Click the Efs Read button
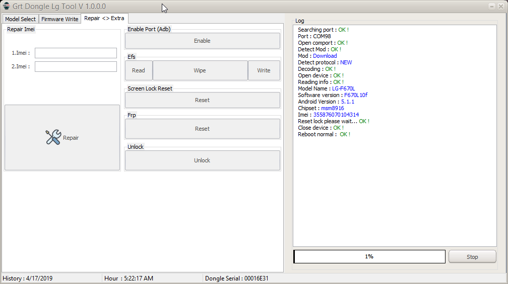This screenshot has height=284, width=508. point(138,70)
